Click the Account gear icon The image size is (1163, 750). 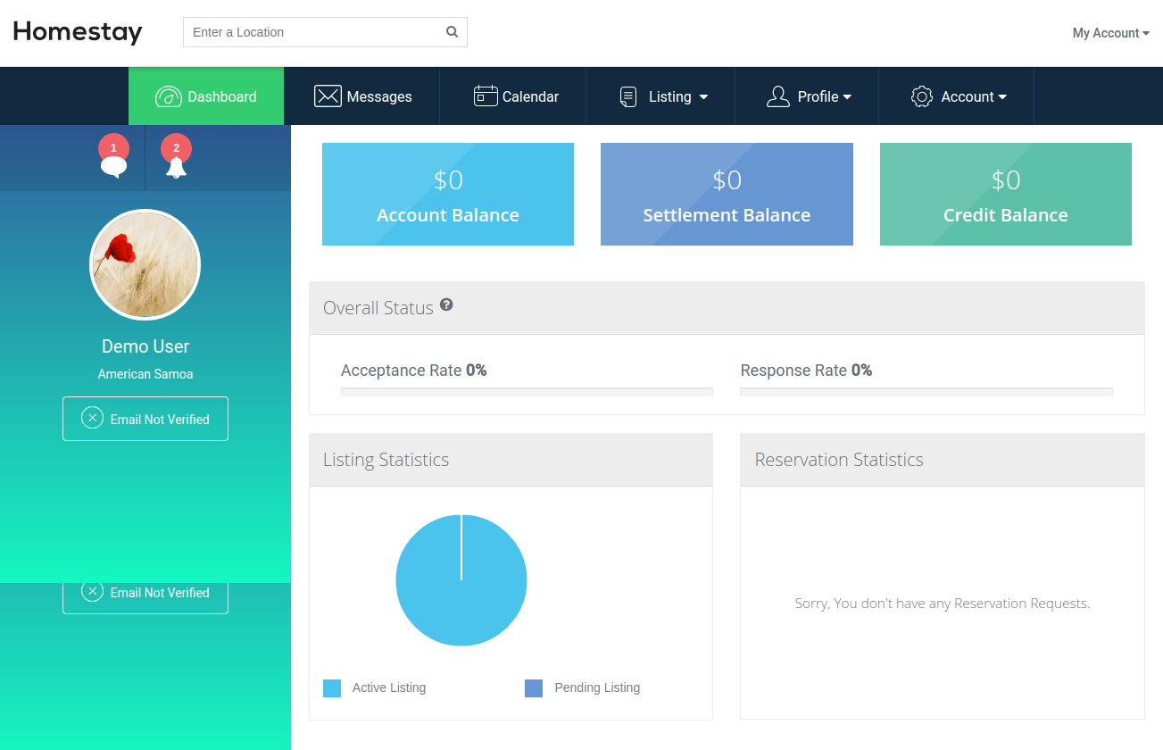tap(921, 96)
